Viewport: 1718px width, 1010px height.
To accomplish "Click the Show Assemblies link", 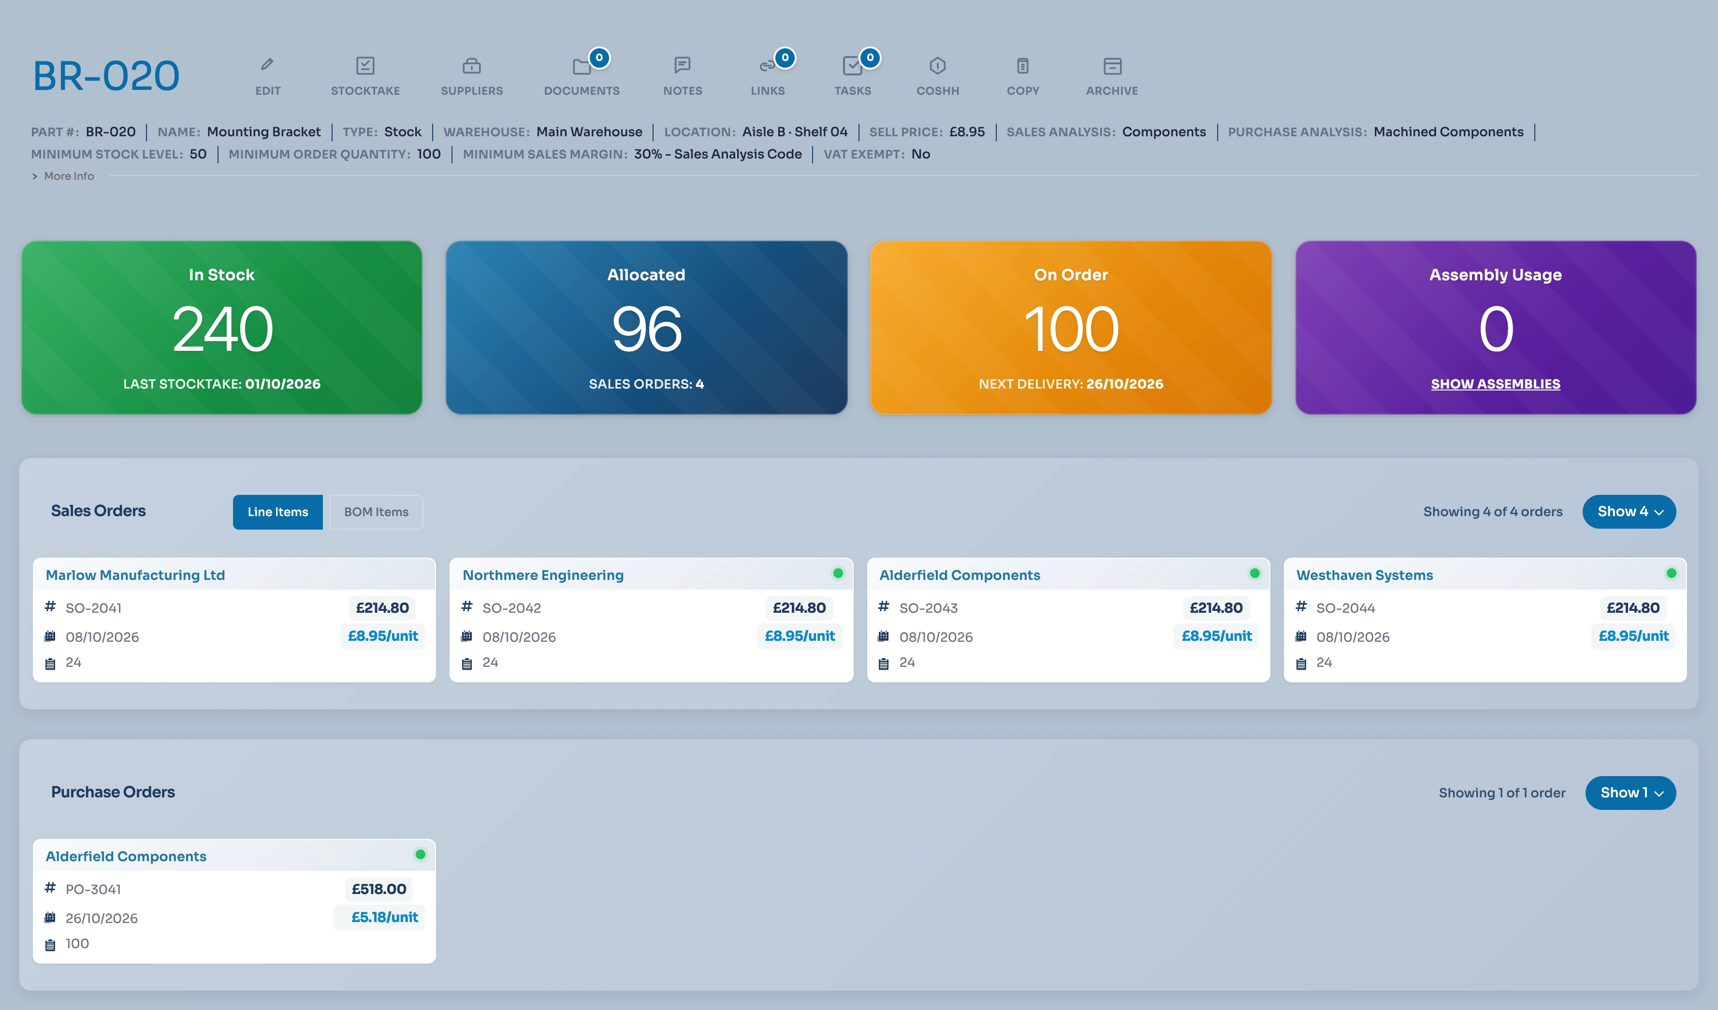I will click(1495, 384).
